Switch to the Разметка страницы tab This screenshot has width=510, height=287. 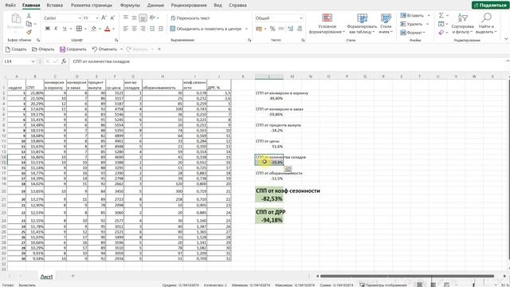[x=92, y=6]
